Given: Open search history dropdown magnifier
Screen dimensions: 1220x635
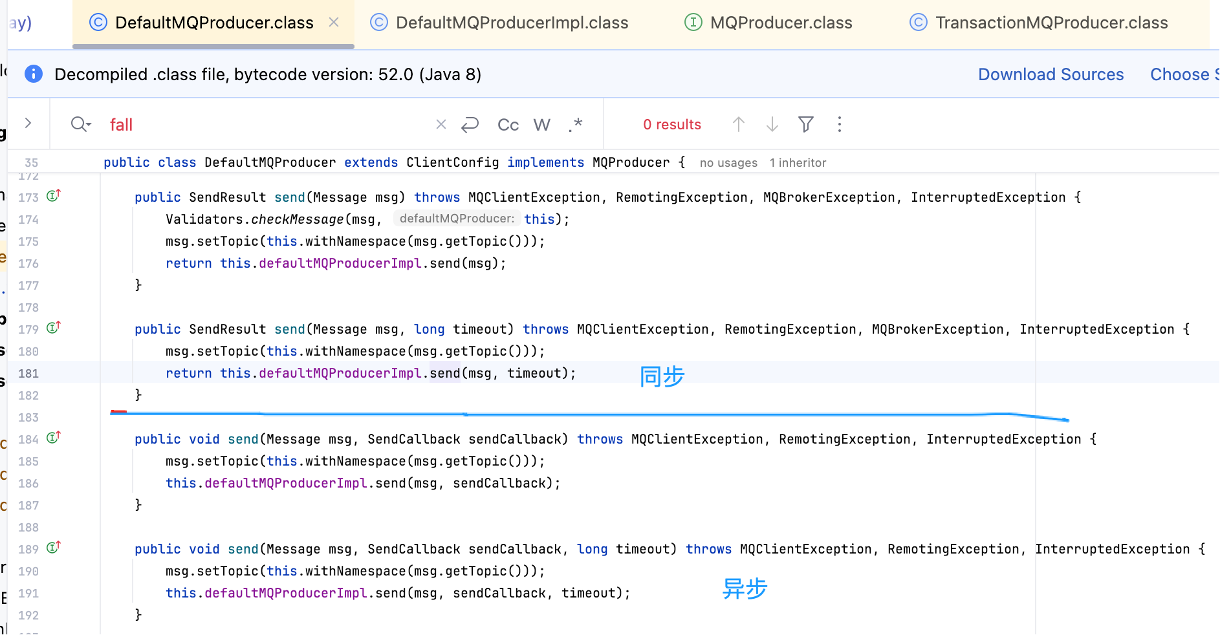Looking at the screenshot, I should (x=81, y=124).
